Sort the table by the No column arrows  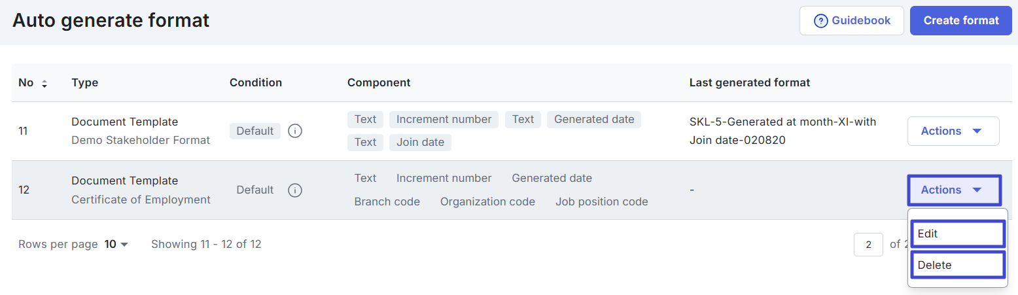pyautogui.click(x=44, y=83)
